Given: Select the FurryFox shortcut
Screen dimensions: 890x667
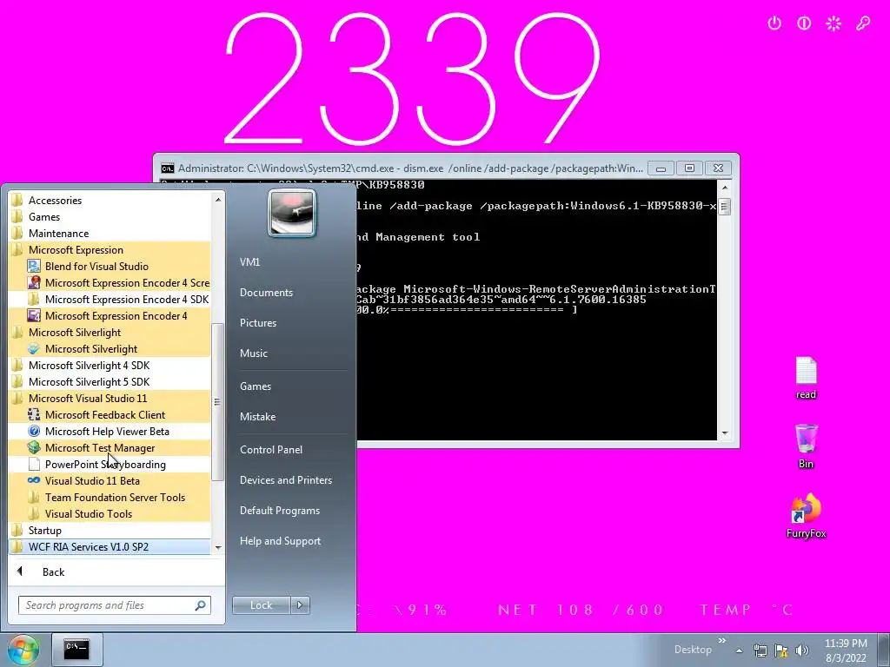Looking at the screenshot, I should click(x=806, y=516).
